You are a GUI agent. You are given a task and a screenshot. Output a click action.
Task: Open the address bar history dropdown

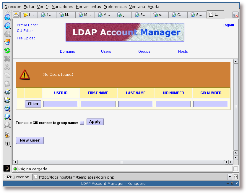pos(230,177)
